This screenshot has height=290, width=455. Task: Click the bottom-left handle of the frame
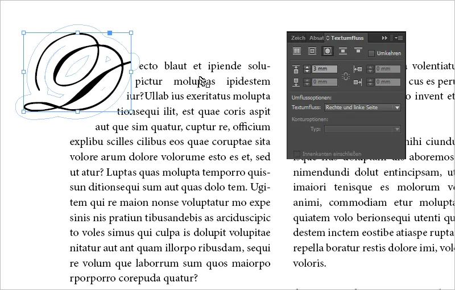click(x=24, y=111)
